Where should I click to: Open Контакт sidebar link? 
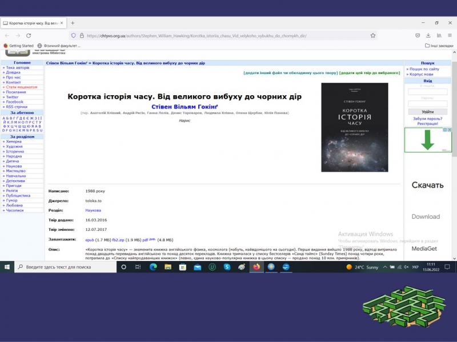pyautogui.click(x=13, y=82)
